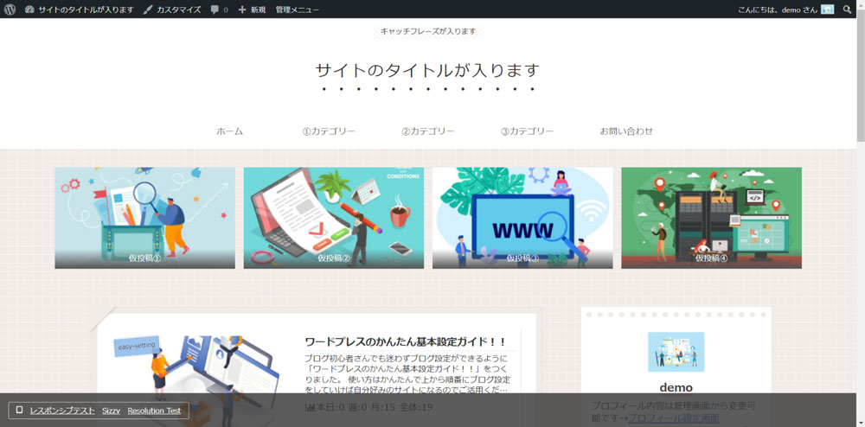This screenshot has height=427, width=865.
Task: Open the Sizzy link
Action: coord(111,411)
